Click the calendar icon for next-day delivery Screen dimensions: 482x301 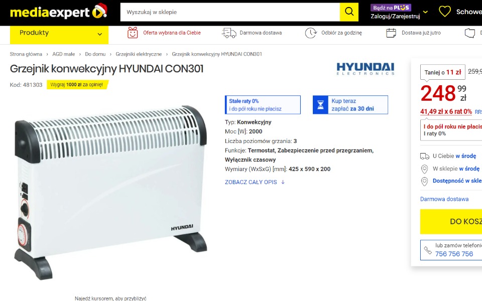[391, 33]
